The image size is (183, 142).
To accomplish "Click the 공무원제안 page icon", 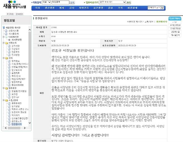I will coord(9,103).
